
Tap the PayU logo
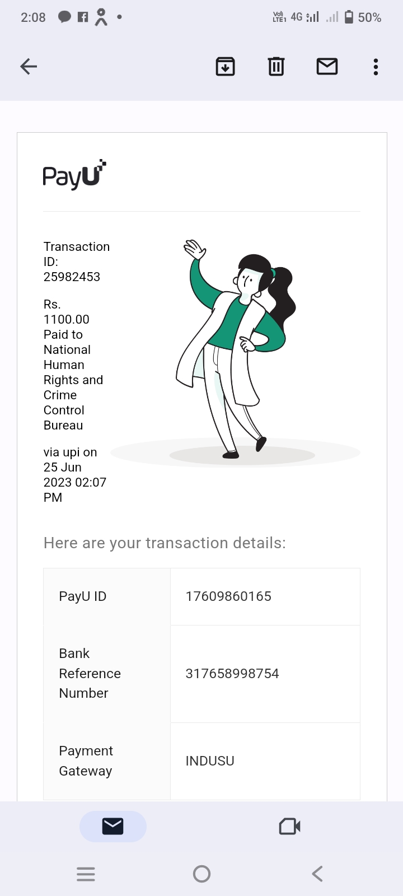click(74, 175)
